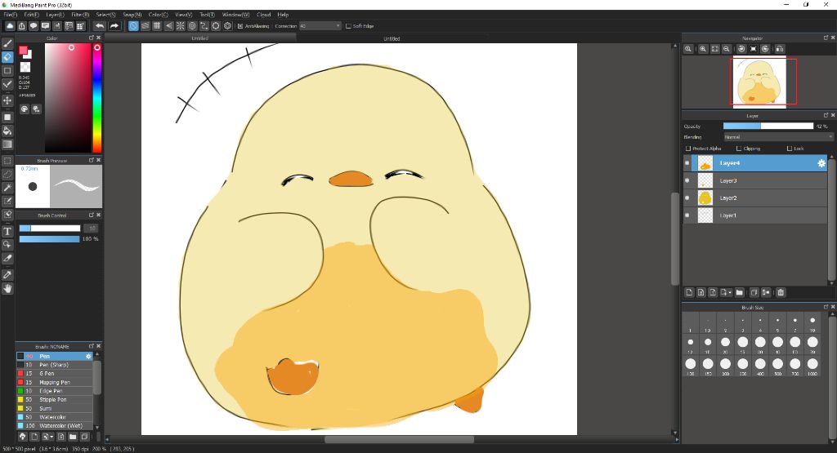Viewport: 837px width, 453px height.
Task: Choose the Stipple Pen brush
Action: [55, 399]
